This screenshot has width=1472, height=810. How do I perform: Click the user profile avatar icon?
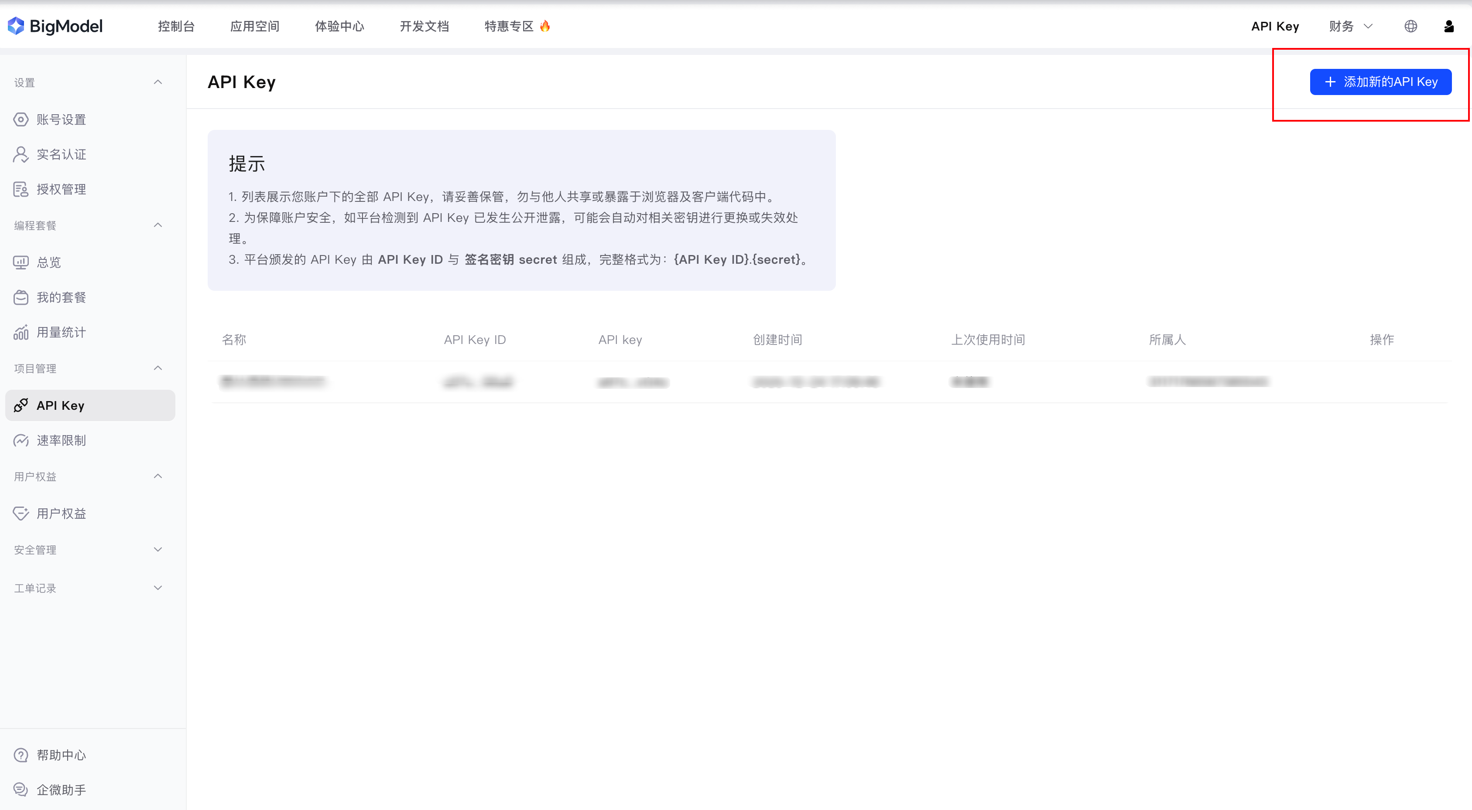tap(1448, 26)
